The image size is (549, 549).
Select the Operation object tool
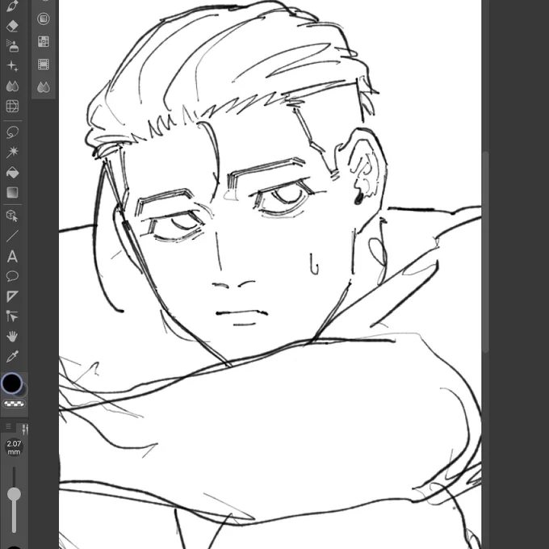(12, 216)
